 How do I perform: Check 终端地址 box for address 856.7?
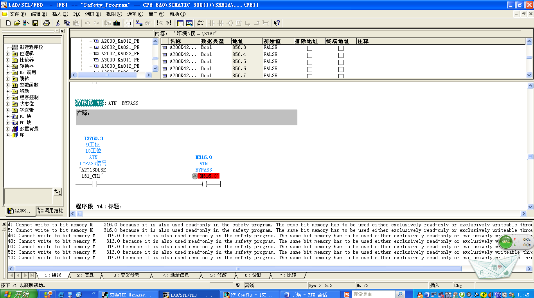click(x=341, y=76)
